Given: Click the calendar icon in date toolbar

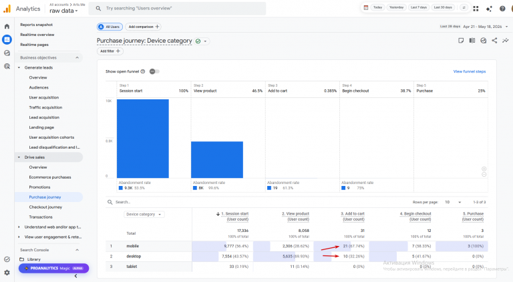Looking at the screenshot, I should (366, 7).
